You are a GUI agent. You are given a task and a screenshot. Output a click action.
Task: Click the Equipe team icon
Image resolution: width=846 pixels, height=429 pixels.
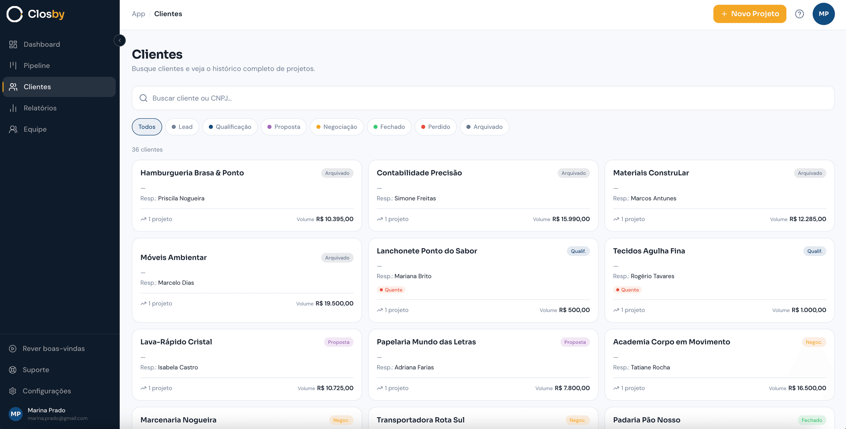pyautogui.click(x=13, y=129)
